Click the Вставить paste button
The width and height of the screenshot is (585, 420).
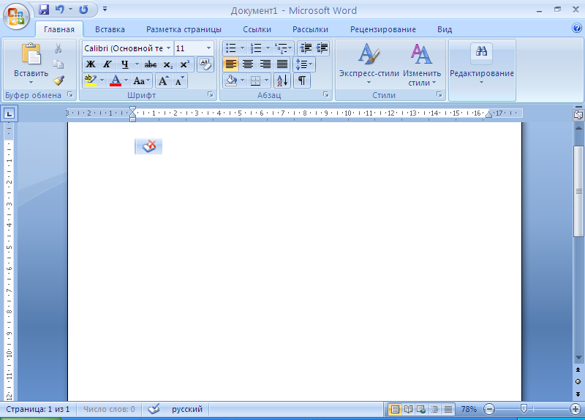click(31, 54)
